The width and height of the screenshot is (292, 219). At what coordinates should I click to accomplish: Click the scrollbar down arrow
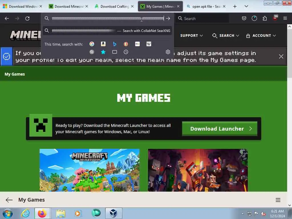pyautogui.click(x=289, y=205)
